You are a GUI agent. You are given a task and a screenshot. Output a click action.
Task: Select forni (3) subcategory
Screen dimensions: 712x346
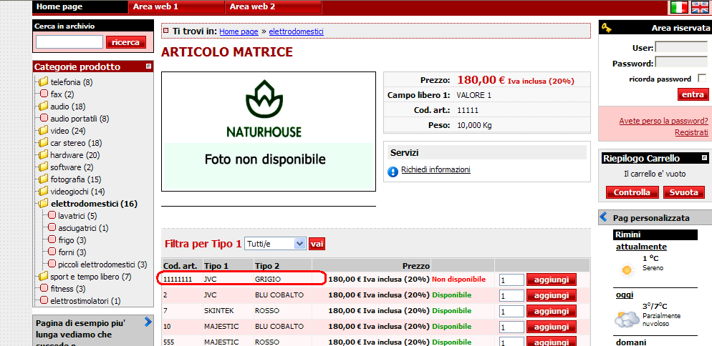(72, 252)
